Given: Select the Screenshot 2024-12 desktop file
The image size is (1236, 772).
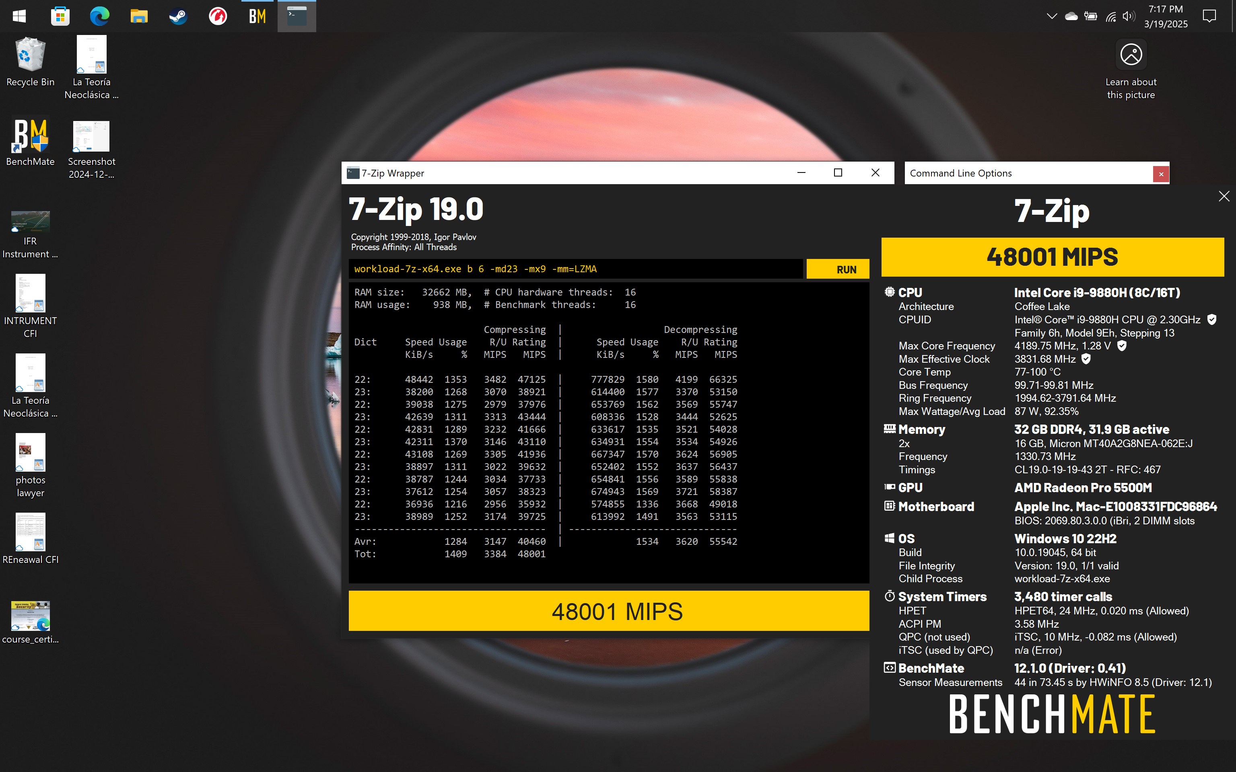Looking at the screenshot, I should (91, 149).
